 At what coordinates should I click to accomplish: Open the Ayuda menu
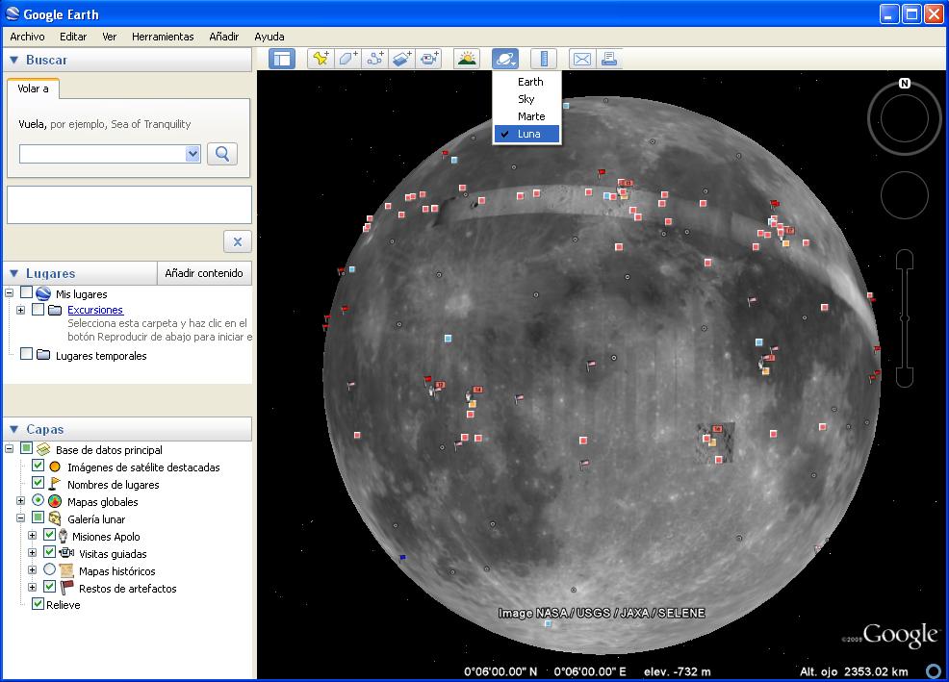point(269,37)
